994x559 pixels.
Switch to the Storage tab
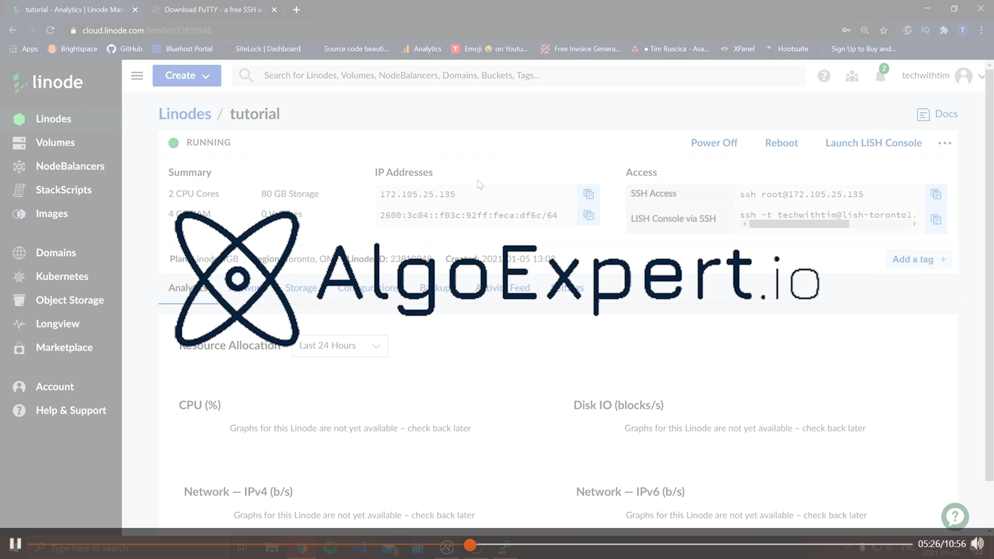[301, 288]
